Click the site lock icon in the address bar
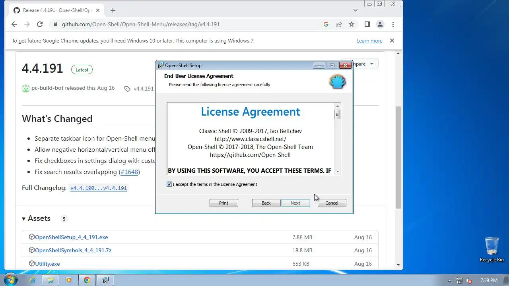Image resolution: width=509 pixels, height=286 pixels. click(x=55, y=24)
